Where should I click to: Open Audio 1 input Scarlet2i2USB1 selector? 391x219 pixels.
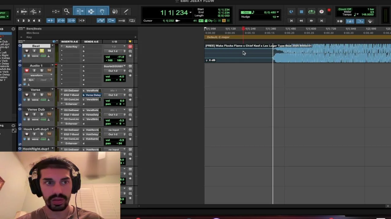(114, 66)
